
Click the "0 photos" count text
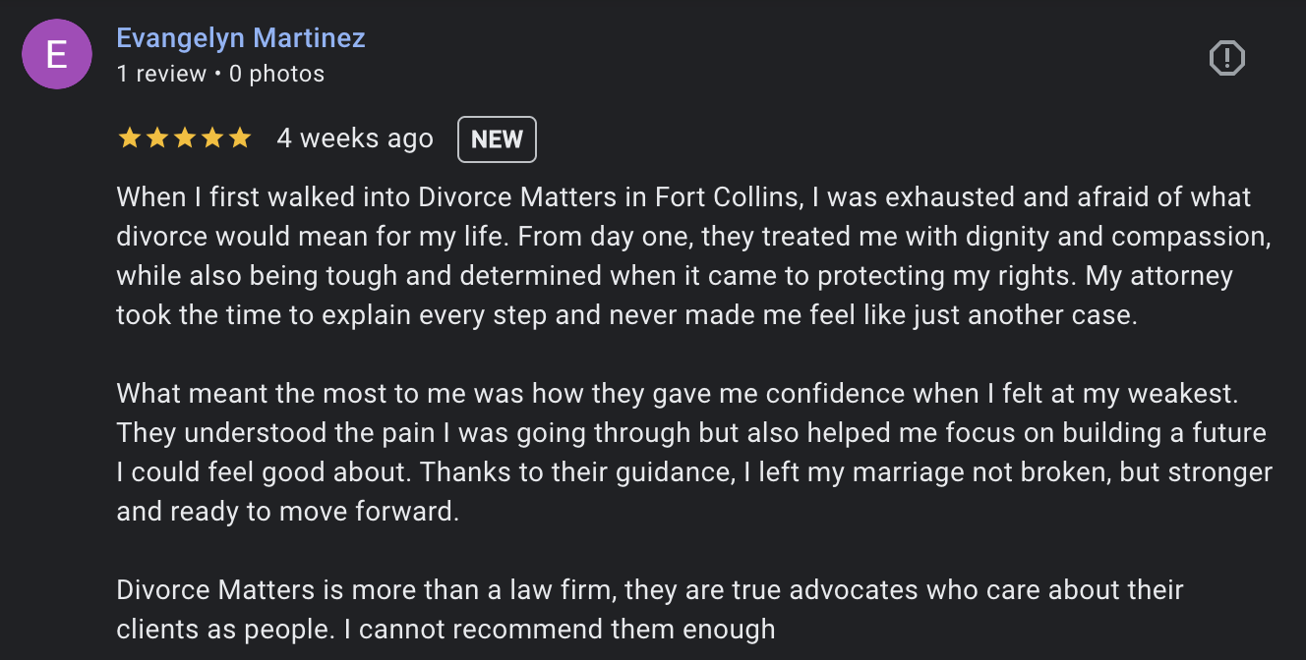(x=276, y=74)
